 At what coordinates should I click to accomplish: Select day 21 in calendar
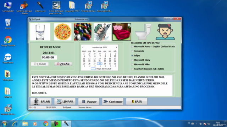click(x=100, y=61)
